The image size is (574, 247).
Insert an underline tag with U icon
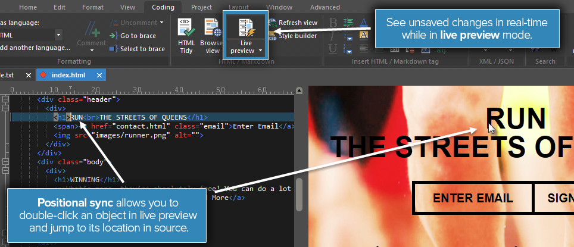pyautogui.click(x=332, y=48)
